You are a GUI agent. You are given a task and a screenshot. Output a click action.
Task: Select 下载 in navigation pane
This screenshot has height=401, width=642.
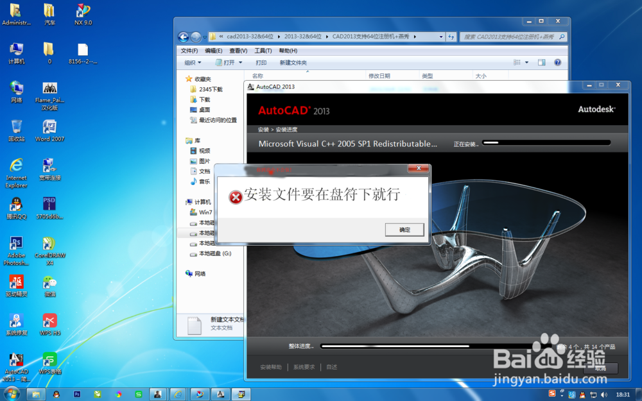200,99
